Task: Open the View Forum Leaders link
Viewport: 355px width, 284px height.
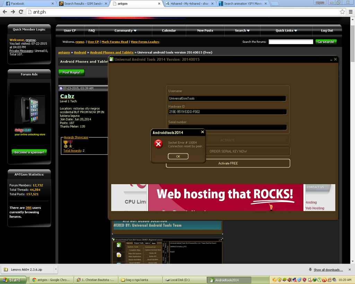Action: tap(145, 42)
